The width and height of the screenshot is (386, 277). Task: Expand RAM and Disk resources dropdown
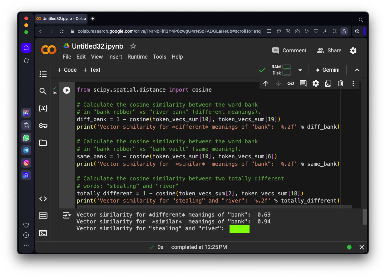click(x=300, y=70)
